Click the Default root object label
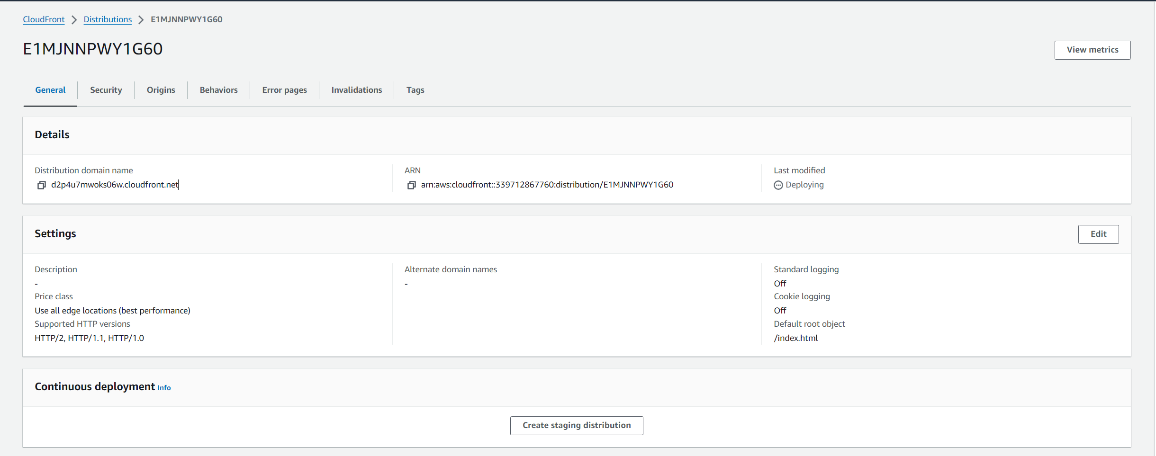 point(809,324)
